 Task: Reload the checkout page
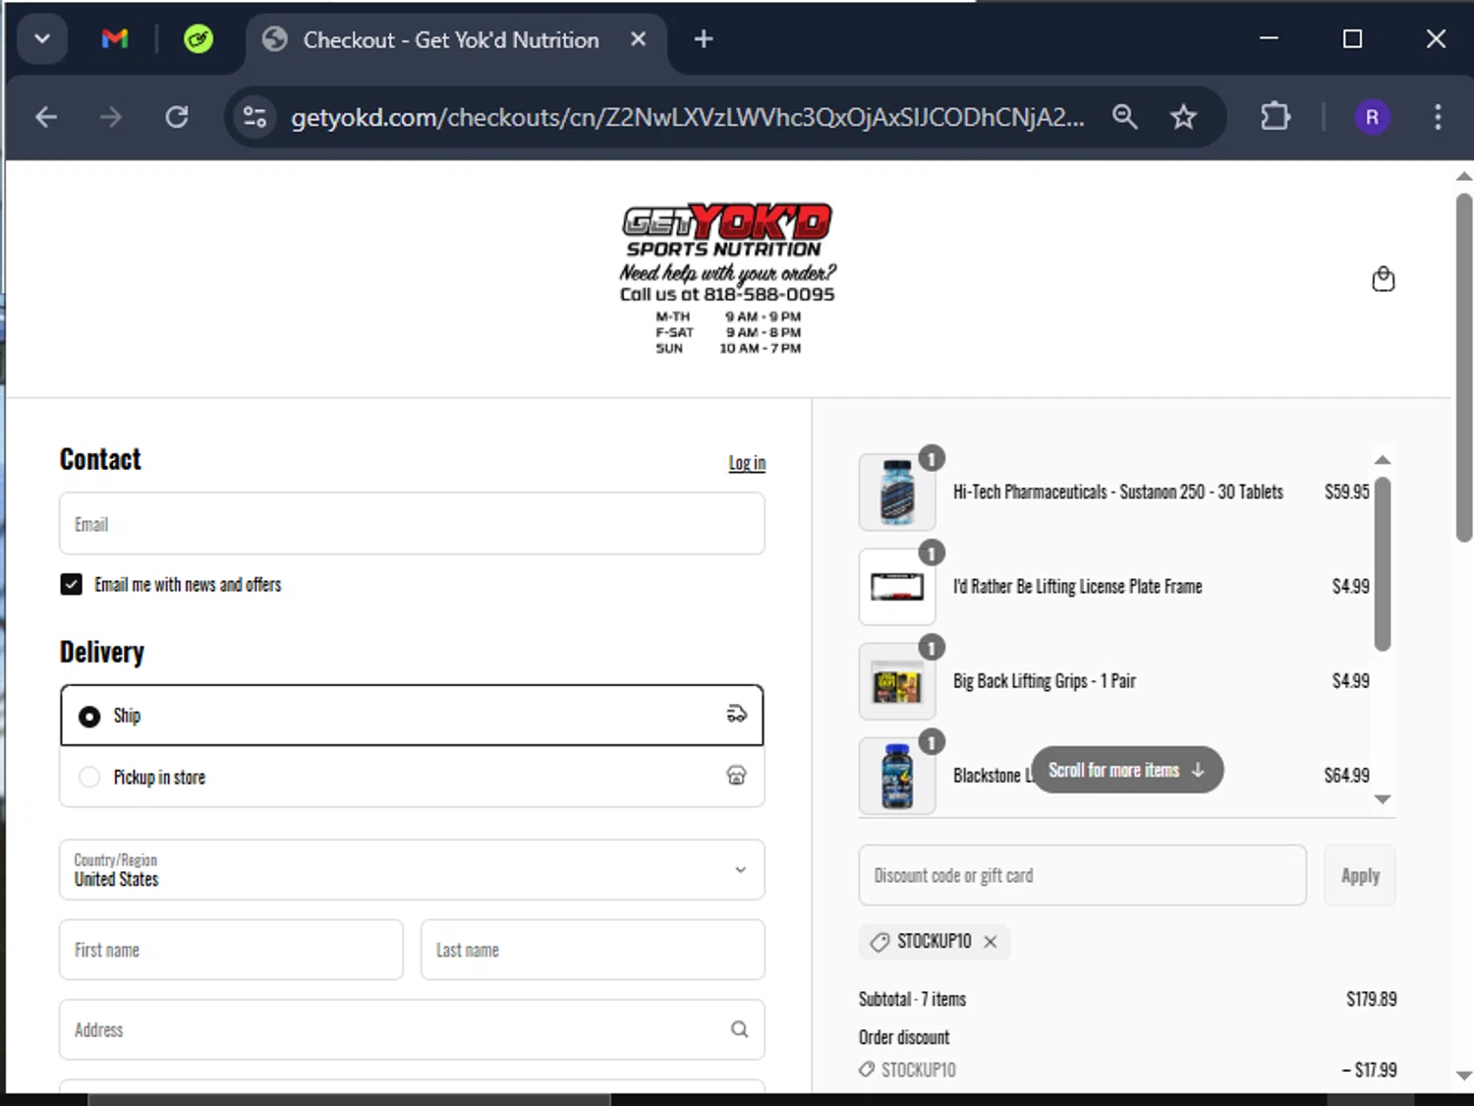click(x=177, y=117)
